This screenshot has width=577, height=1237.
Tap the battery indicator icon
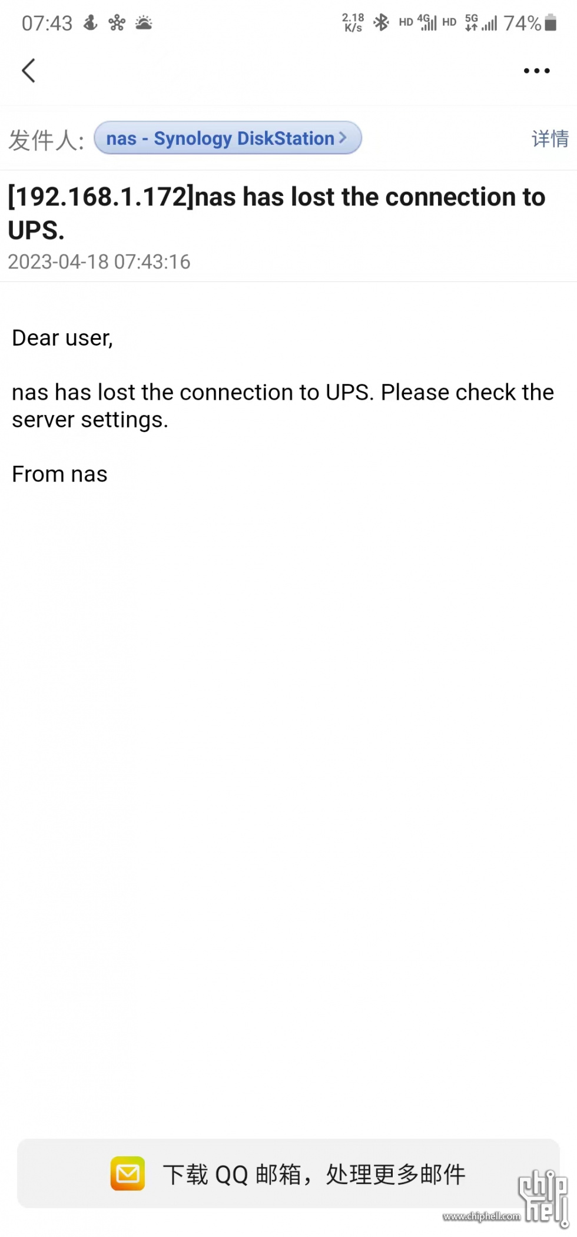[x=551, y=23]
